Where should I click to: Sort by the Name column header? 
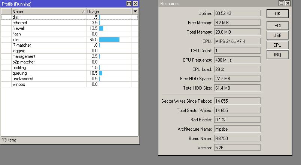point(49,12)
